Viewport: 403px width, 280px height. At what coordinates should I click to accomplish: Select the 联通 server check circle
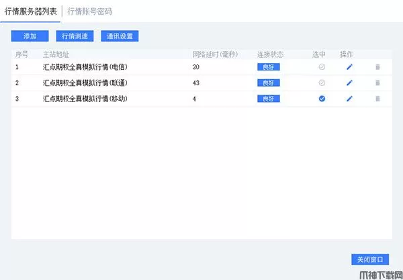point(322,83)
